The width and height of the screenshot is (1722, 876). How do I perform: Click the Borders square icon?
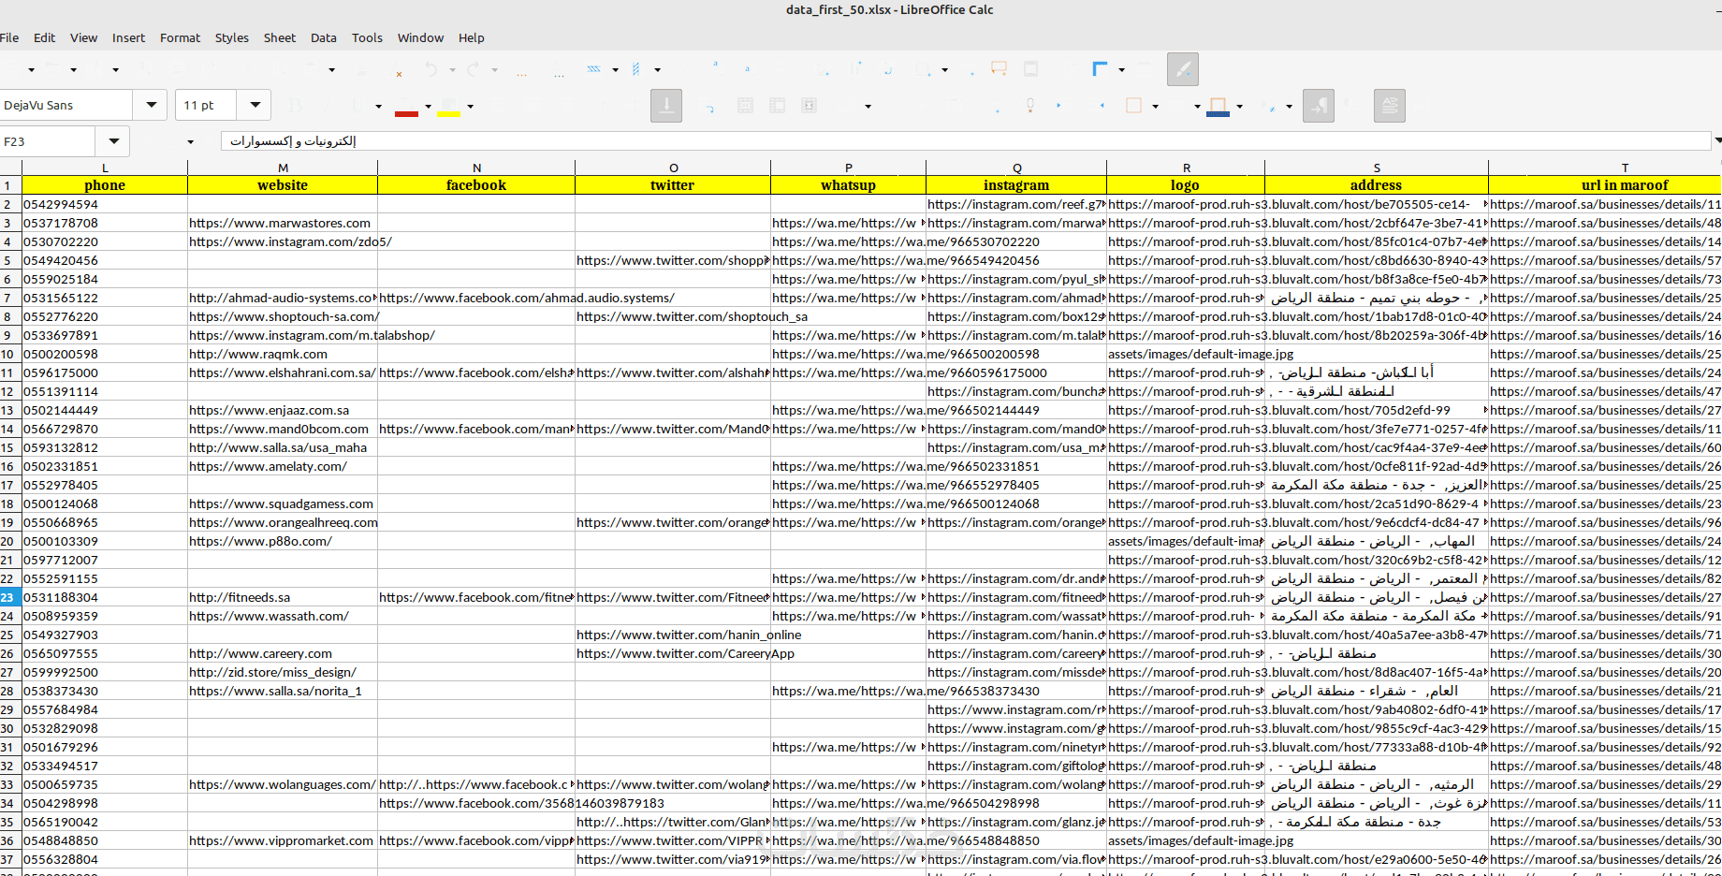[1133, 106]
